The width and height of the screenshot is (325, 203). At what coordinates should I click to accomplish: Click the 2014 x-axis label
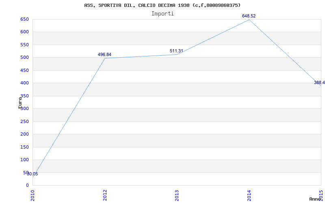pyautogui.click(x=249, y=195)
